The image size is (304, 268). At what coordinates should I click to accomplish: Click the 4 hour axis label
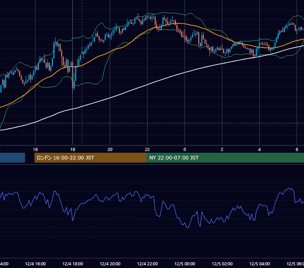point(259,150)
